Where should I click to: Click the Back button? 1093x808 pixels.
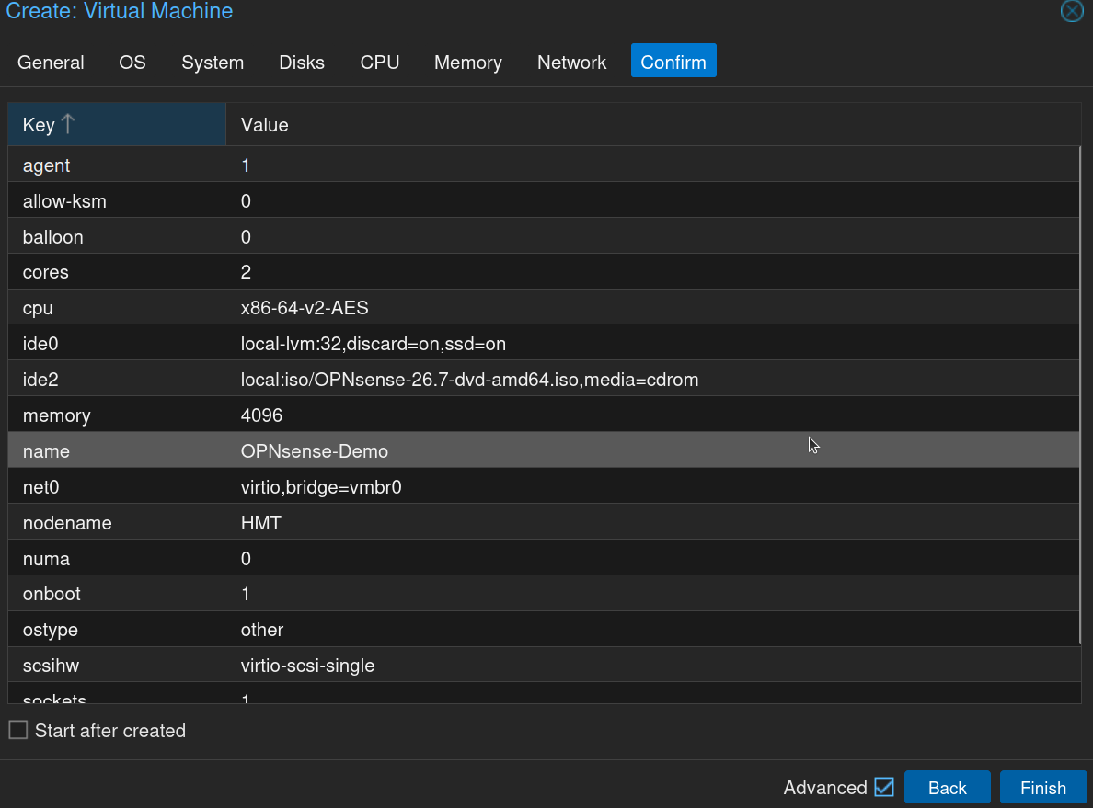click(x=947, y=788)
